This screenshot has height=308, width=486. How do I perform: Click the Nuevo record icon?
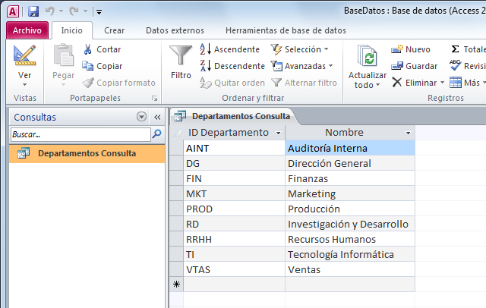tap(397, 49)
